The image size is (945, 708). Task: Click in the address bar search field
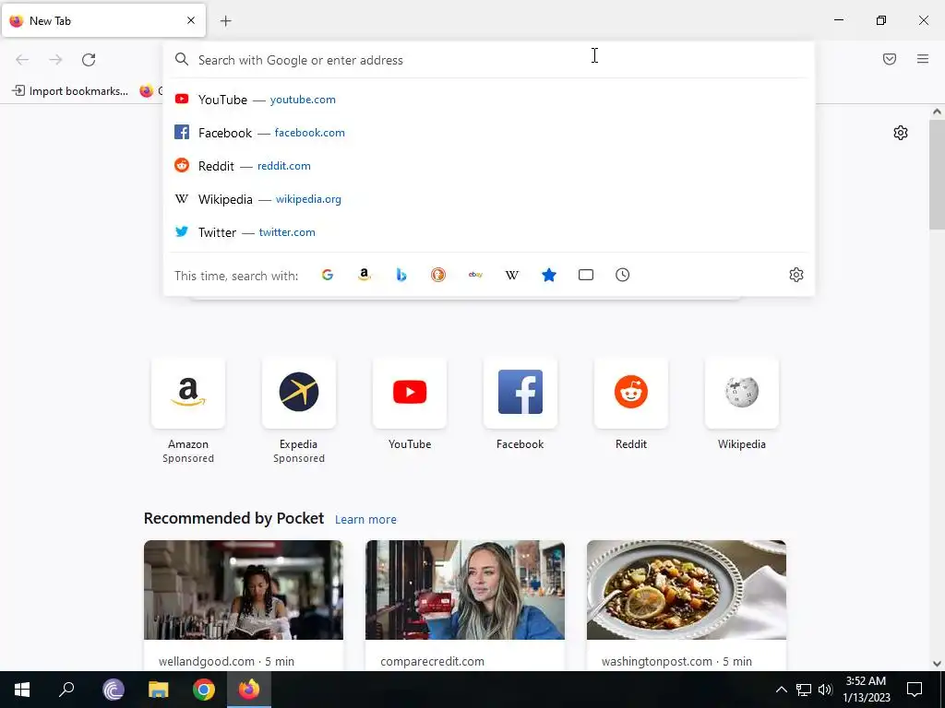pyautogui.click(x=488, y=60)
